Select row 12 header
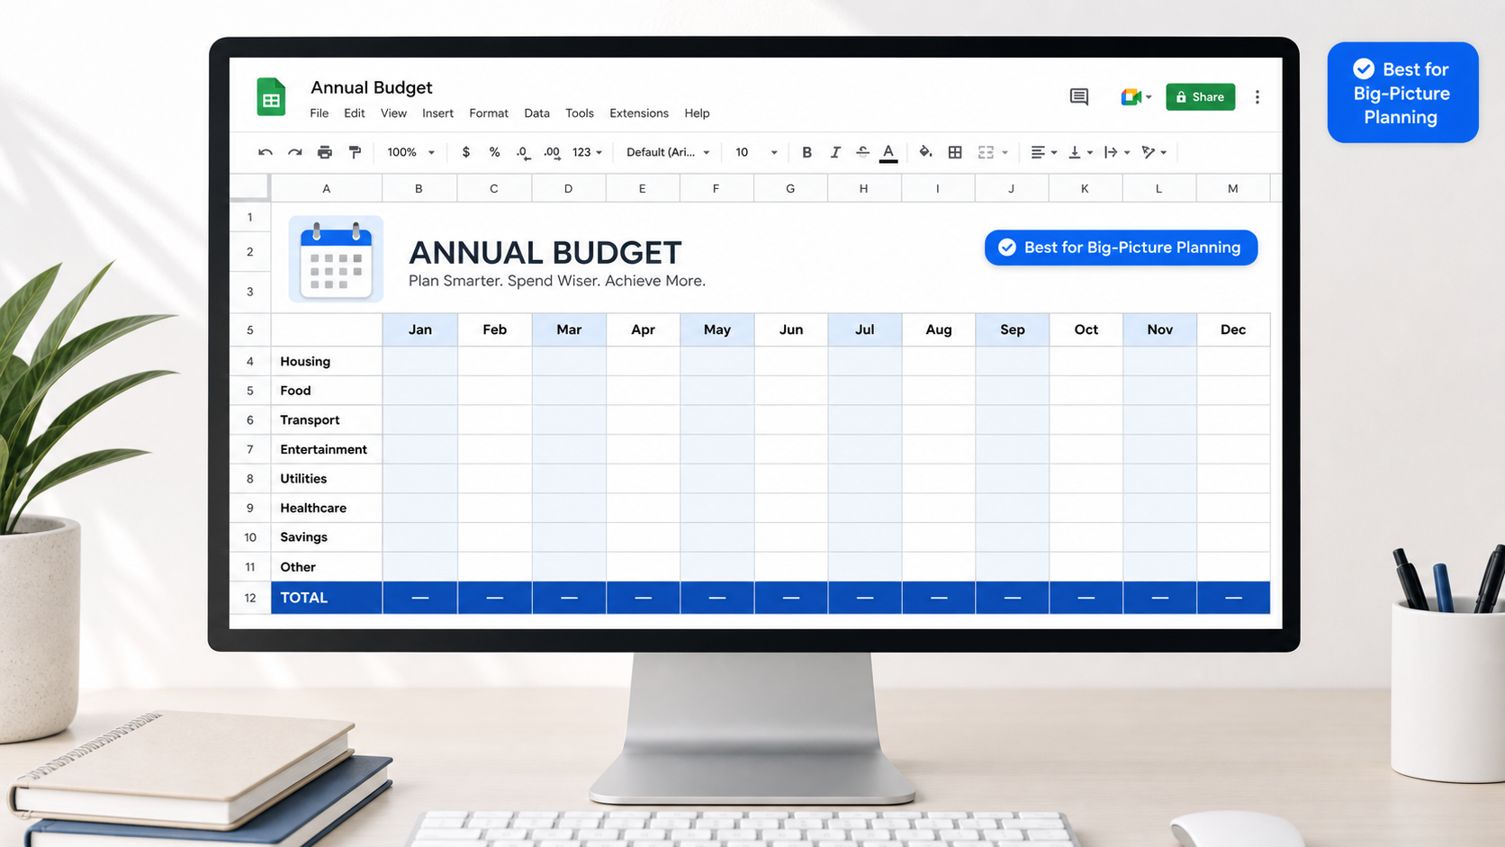The image size is (1505, 847). pyautogui.click(x=250, y=598)
